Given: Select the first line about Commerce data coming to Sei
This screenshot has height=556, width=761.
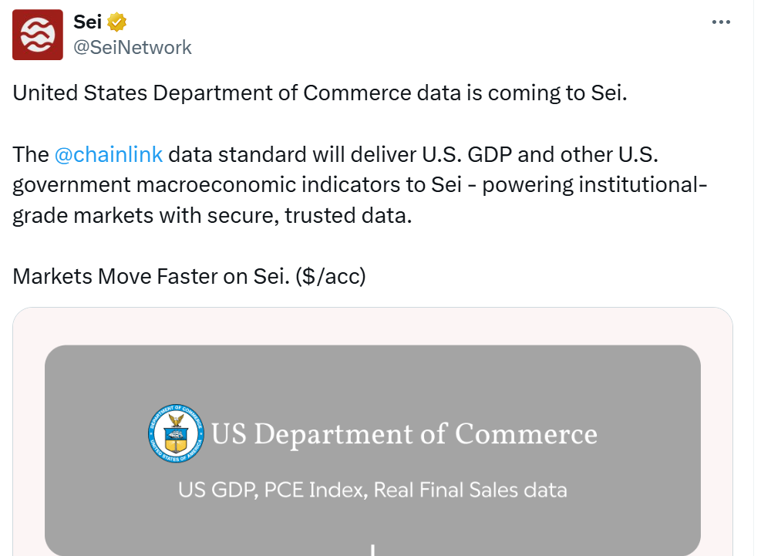Looking at the screenshot, I should pyautogui.click(x=320, y=93).
